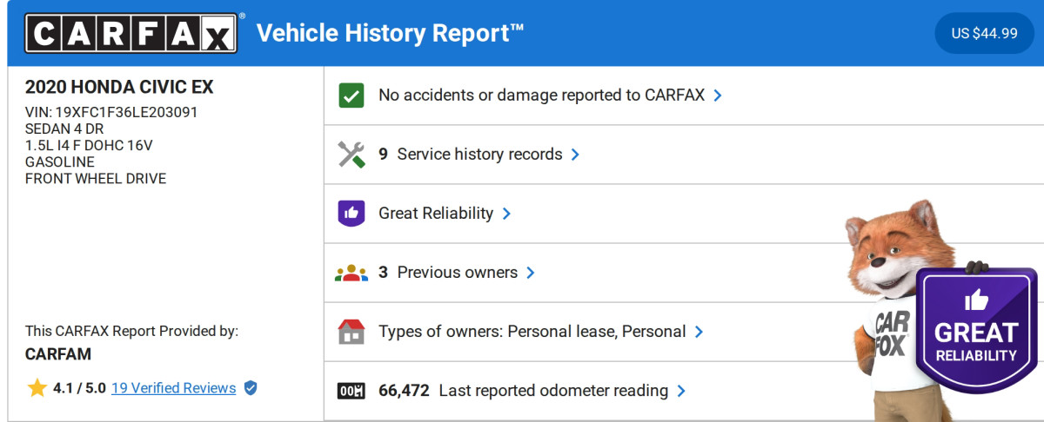Image resolution: width=1044 pixels, height=422 pixels.
Task: Click the wrench service history icon
Action: pyautogui.click(x=351, y=155)
